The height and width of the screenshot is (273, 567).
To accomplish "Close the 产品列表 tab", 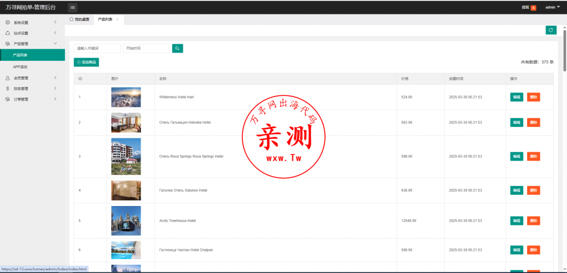I will pyautogui.click(x=117, y=19).
